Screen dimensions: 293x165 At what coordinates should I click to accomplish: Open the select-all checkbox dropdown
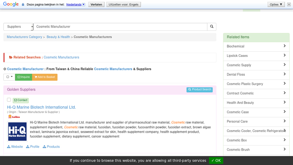pyautogui.click(x=9, y=77)
